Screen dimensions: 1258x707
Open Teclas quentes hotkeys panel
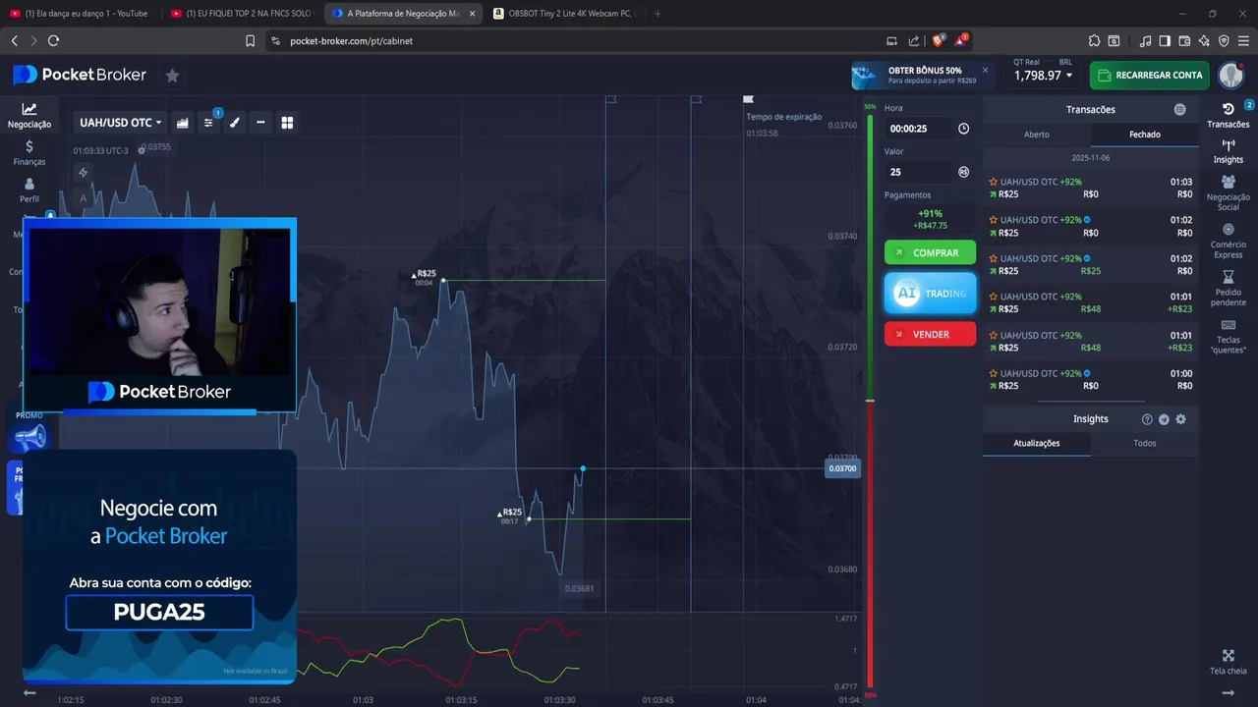(1228, 337)
